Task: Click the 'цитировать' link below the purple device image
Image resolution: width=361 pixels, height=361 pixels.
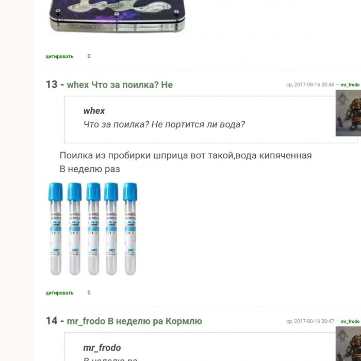Action: [x=59, y=56]
